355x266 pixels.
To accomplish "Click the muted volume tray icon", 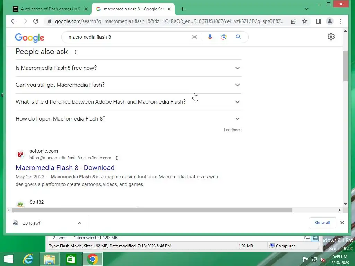I will [322, 259].
